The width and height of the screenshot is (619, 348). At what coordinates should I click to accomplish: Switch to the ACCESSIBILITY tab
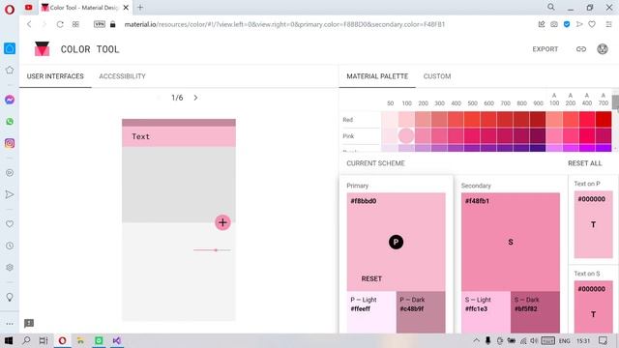[x=123, y=76]
